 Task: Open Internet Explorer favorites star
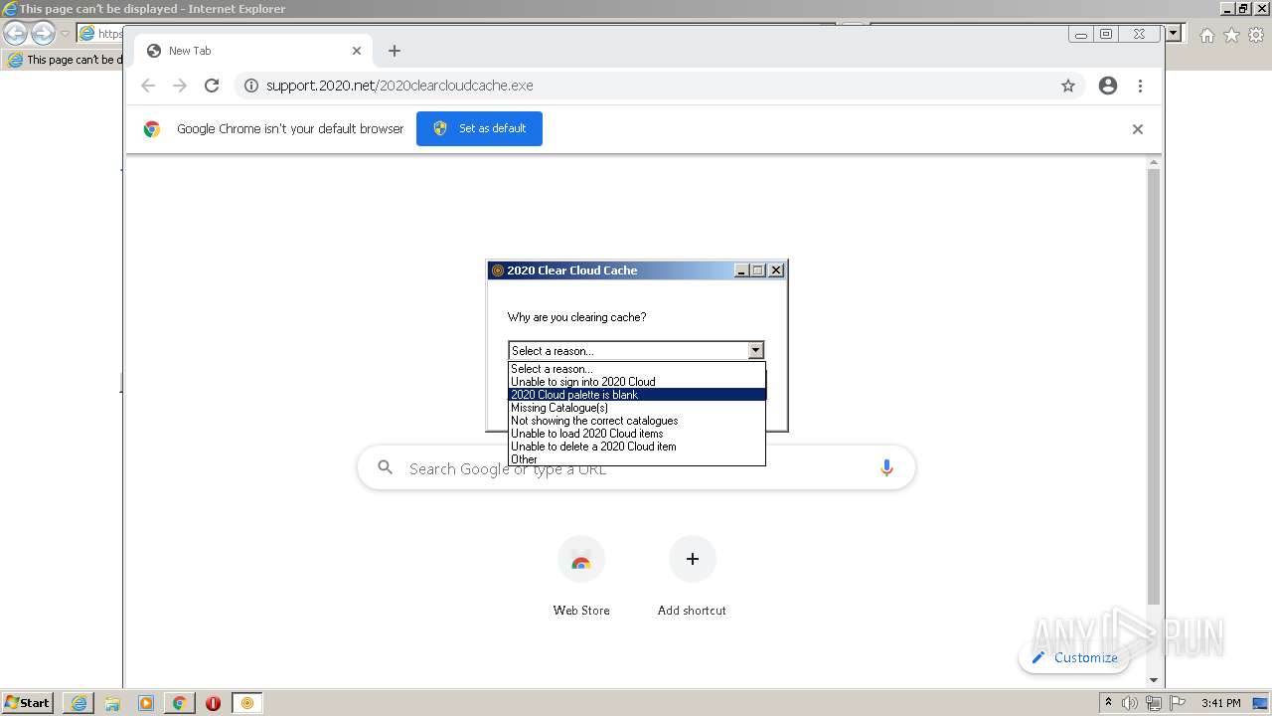tap(1231, 35)
